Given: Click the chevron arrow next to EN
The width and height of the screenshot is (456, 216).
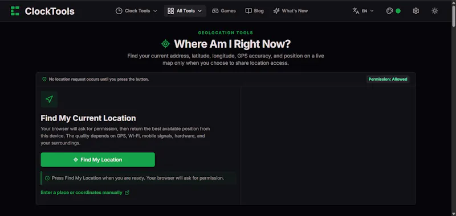Looking at the screenshot, I should pos(372,11).
